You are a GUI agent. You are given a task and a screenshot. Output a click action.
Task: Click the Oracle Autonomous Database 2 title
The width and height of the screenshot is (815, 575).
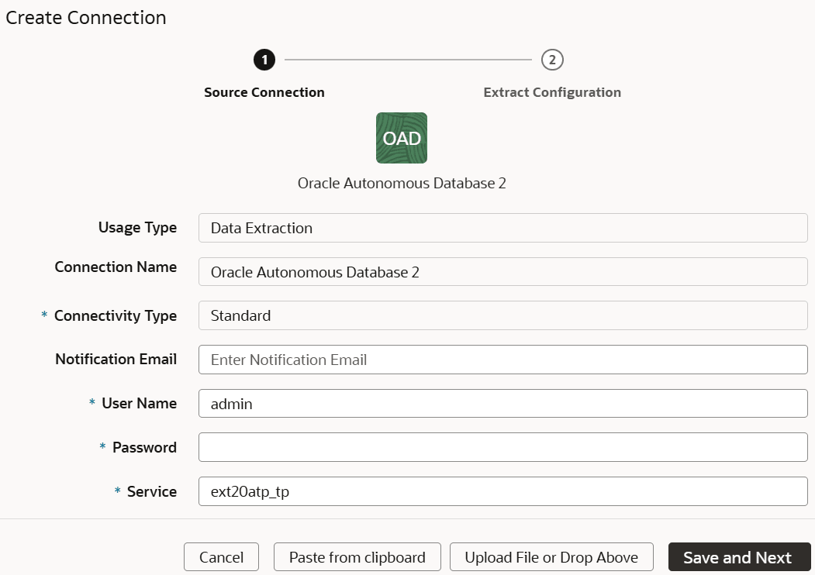(401, 184)
